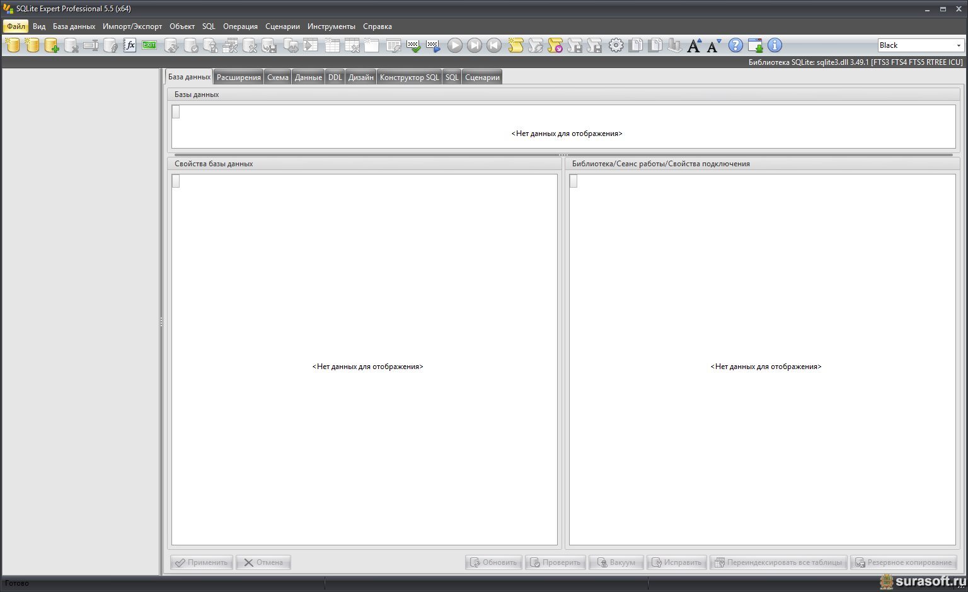
Task: Click the Вакуум button
Action: [616, 562]
